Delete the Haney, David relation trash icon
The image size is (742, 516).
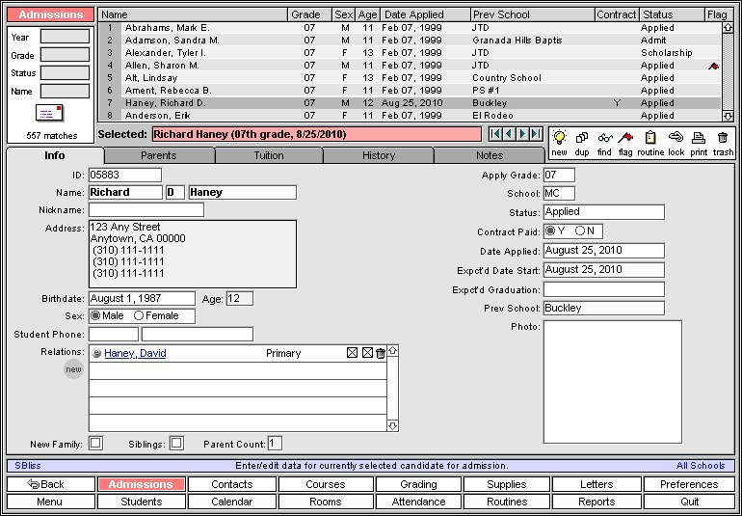click(x=381, y=353)
